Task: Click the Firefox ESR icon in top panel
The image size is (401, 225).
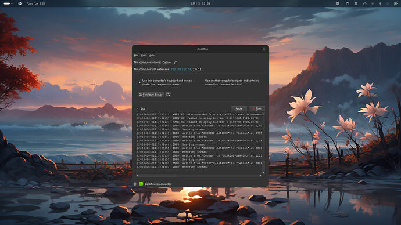Action: click(20, 3)
